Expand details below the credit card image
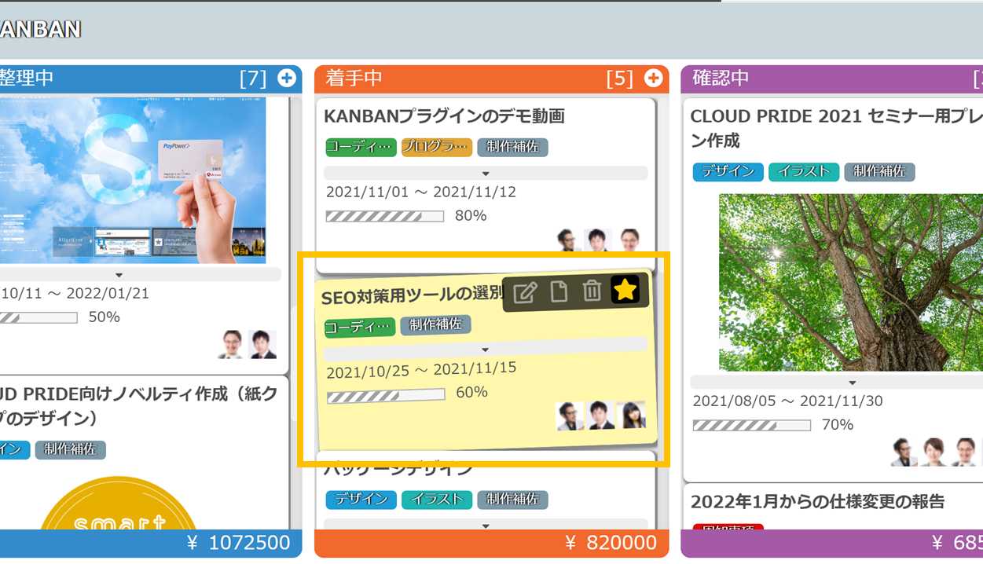Image resolution: width=983 pixels, height=564 pixels. pyautogui.click(x=119, y=275)
